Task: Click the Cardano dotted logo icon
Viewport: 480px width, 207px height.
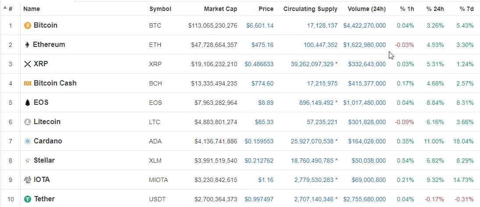Action: 28,141
